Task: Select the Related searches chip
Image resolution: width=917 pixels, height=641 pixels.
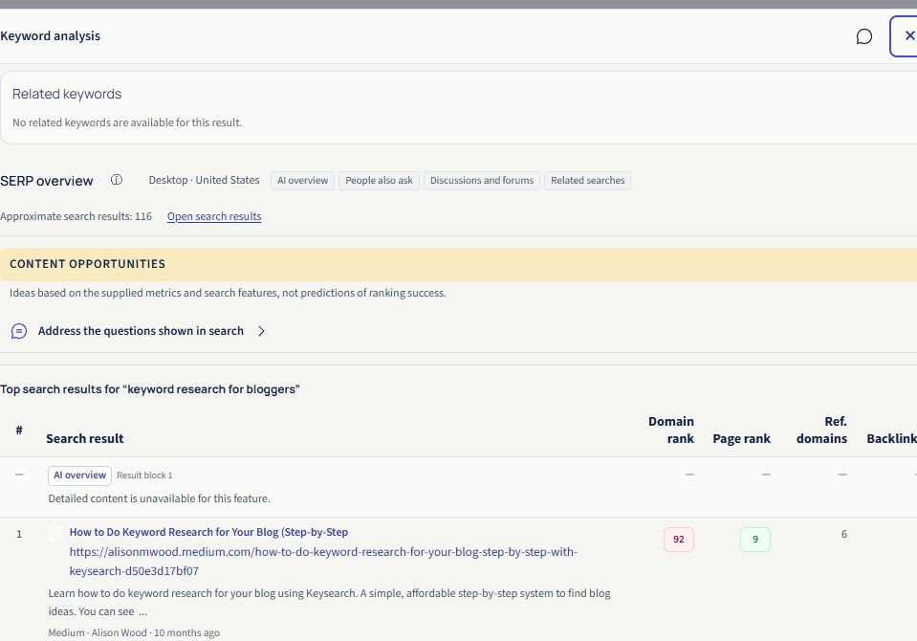Action: [587, 180]
